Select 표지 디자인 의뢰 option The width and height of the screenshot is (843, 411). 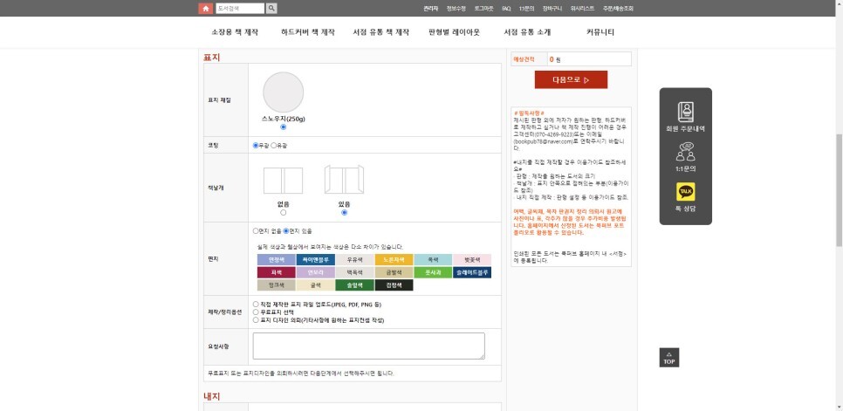point(256,319)
